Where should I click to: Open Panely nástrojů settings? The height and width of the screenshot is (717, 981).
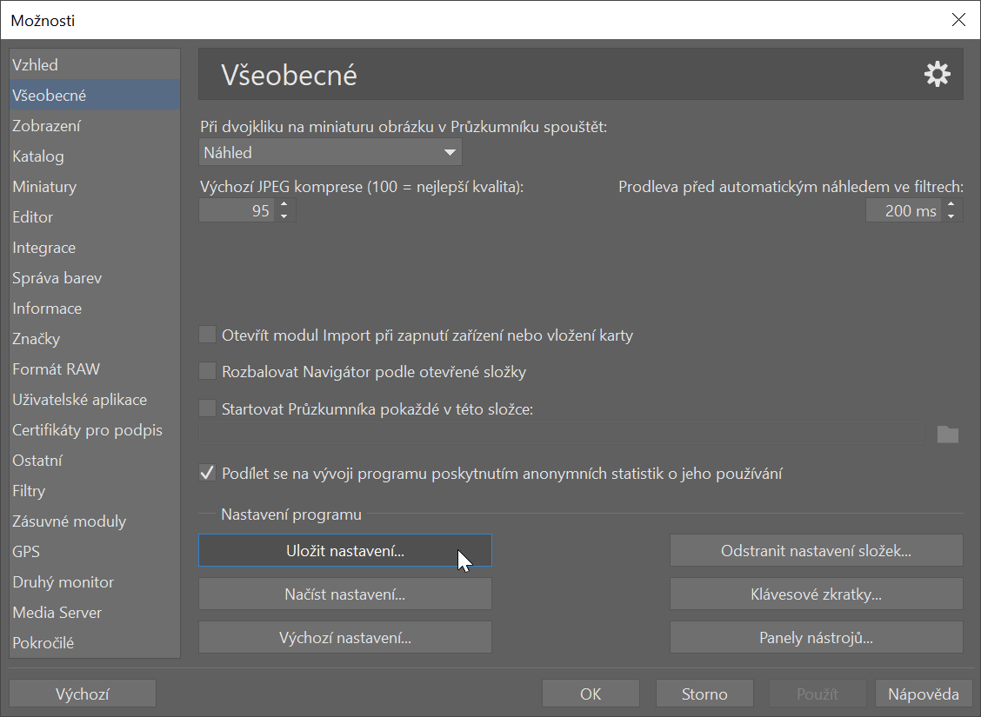point(816,638)
